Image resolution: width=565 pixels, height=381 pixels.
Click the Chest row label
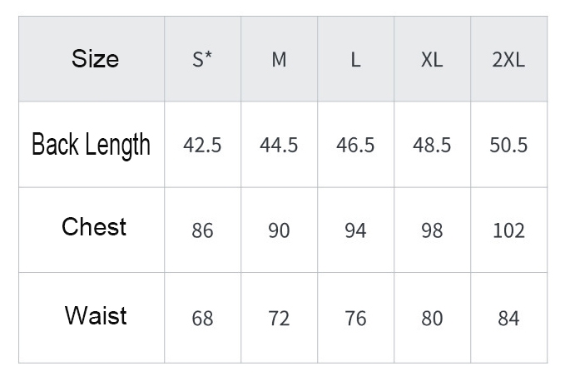[x=92, y=230]
